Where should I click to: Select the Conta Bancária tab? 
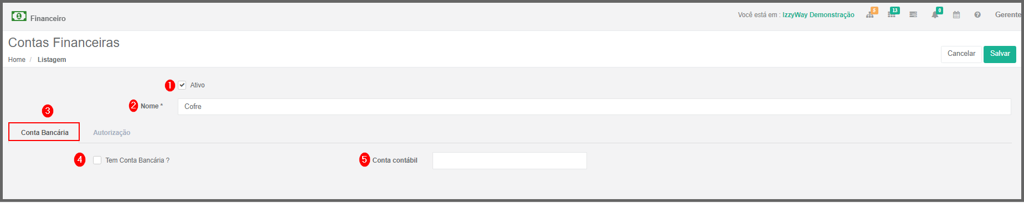click(44, 132)
